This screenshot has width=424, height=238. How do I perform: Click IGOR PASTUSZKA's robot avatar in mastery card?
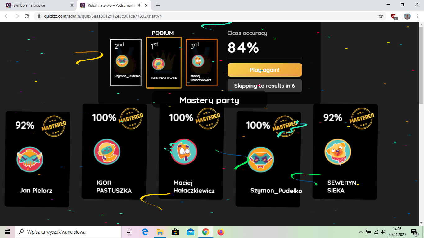click(x=107, y=152)
